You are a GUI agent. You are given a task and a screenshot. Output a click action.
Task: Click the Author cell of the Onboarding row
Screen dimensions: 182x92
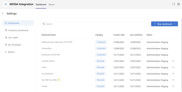tap(157, 48)
